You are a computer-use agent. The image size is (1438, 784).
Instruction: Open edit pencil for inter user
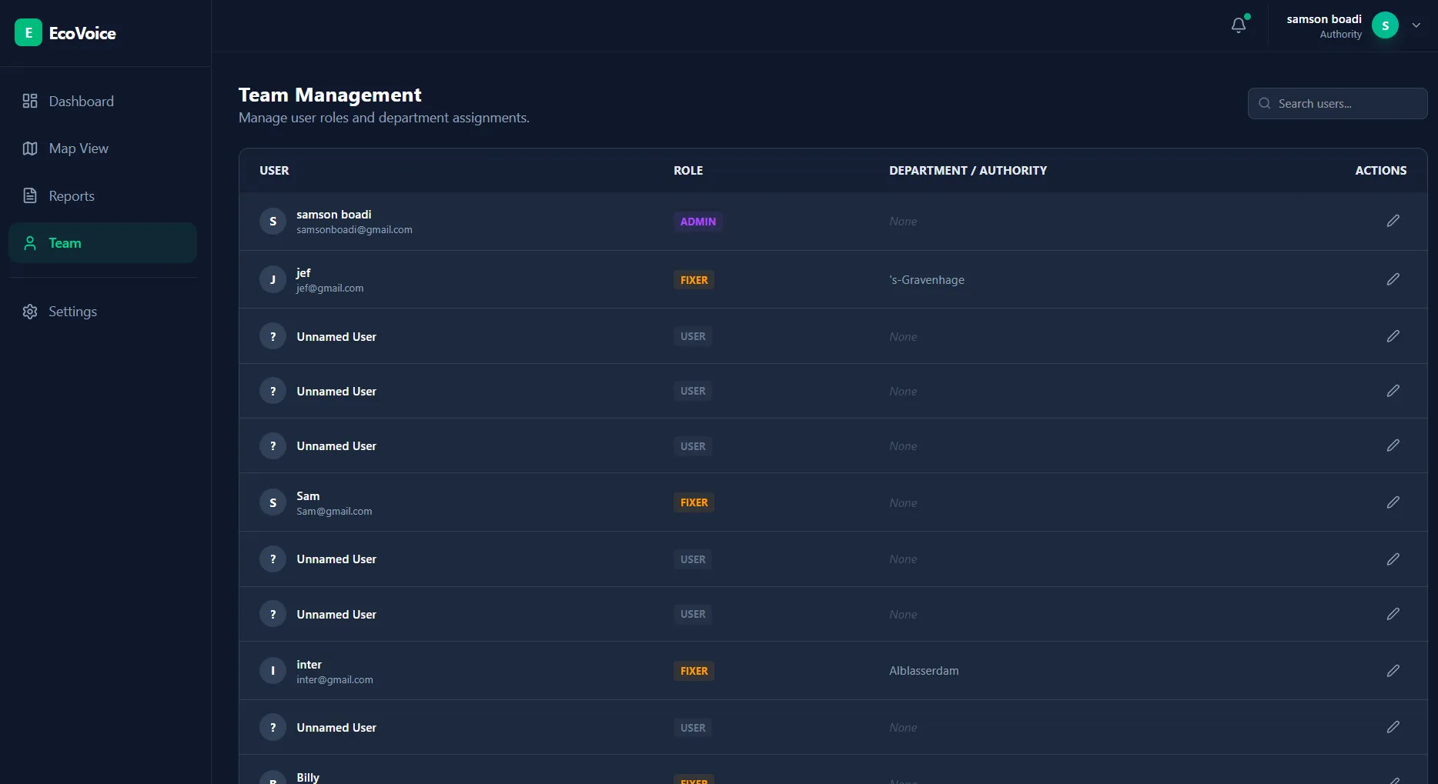point(1393,671)
